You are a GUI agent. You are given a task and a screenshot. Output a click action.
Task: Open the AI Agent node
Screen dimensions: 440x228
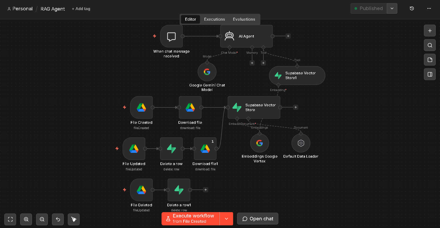pyautogui.click(x=246, y=36)
